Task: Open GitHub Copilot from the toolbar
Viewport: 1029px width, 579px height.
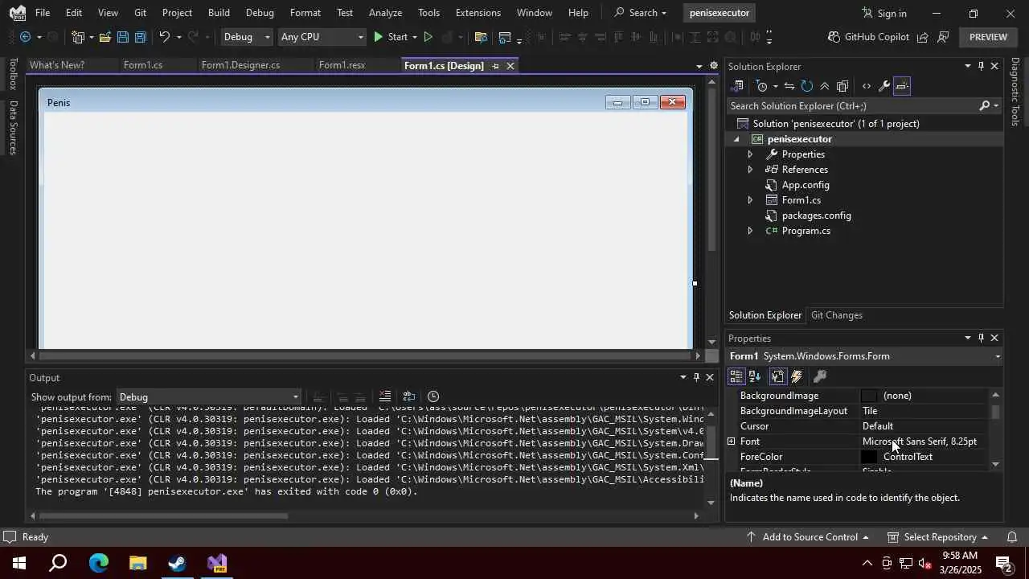Action: tap(868, 37)
